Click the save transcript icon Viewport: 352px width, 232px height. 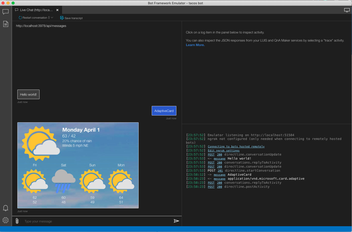62,18
